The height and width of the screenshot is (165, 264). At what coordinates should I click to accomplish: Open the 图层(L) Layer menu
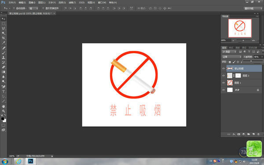[42, 3]
